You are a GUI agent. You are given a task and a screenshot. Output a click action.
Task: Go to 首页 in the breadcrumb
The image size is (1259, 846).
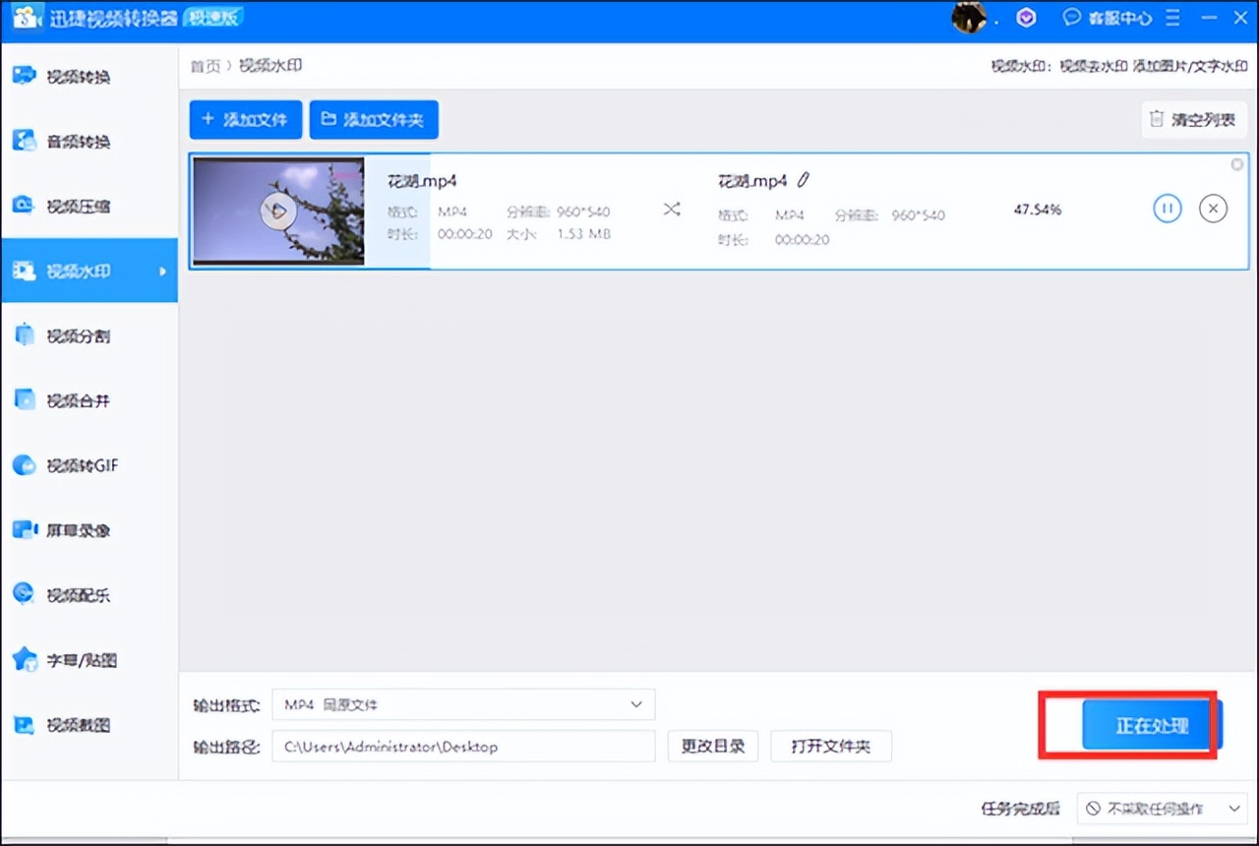pos(205,66)
